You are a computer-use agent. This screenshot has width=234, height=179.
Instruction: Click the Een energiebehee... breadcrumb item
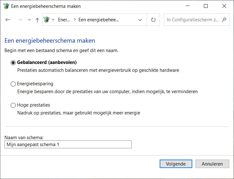(x=98, y=20)
